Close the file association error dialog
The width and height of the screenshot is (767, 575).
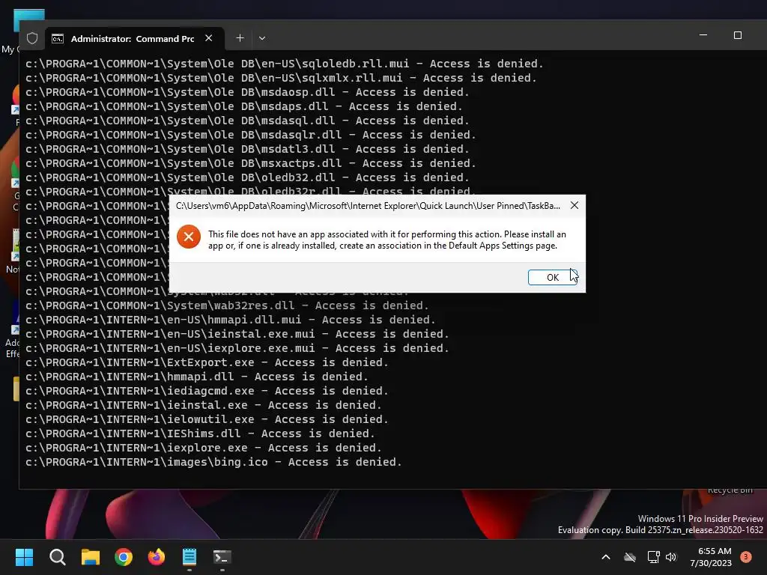point(575,205)
